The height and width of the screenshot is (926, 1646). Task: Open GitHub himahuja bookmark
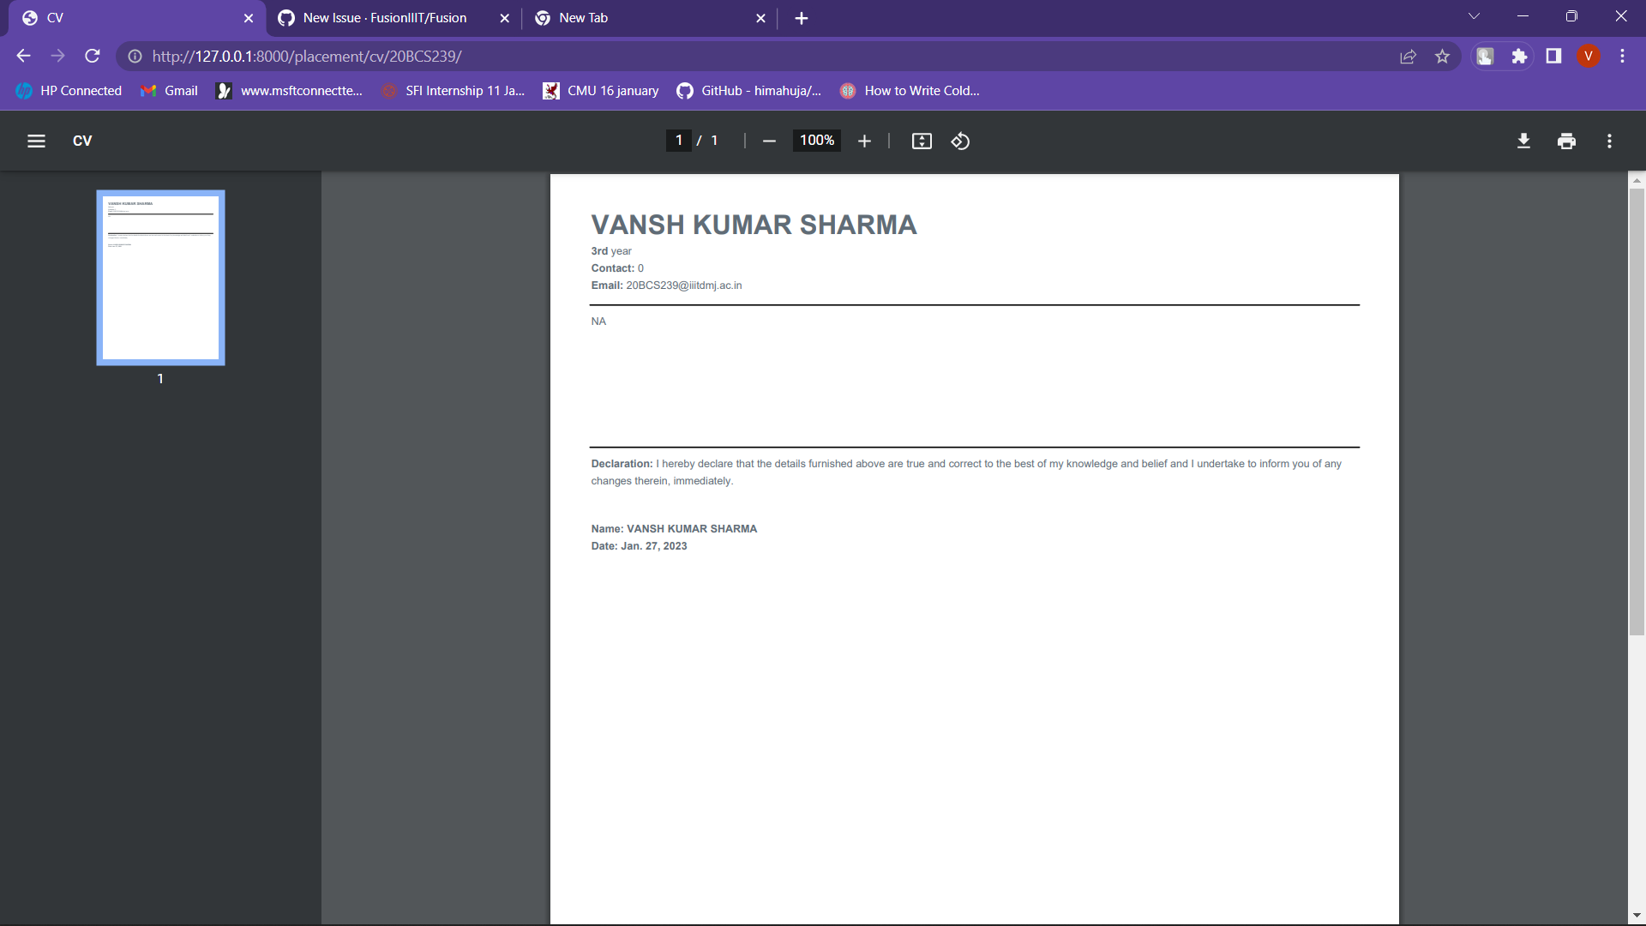(x=748, y=91)
